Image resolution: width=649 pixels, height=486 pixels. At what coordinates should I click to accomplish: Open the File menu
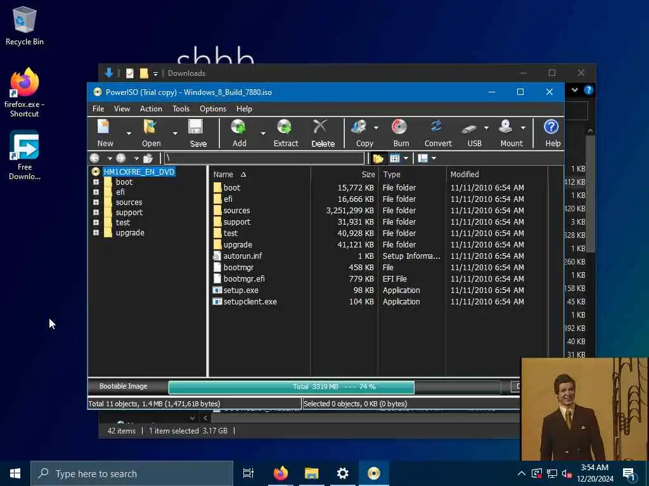(98, 109)
